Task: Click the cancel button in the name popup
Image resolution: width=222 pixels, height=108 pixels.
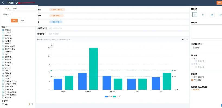Action: (x=22, y=21)
